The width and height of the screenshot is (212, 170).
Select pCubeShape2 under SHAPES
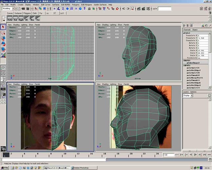tap(193, 63)
